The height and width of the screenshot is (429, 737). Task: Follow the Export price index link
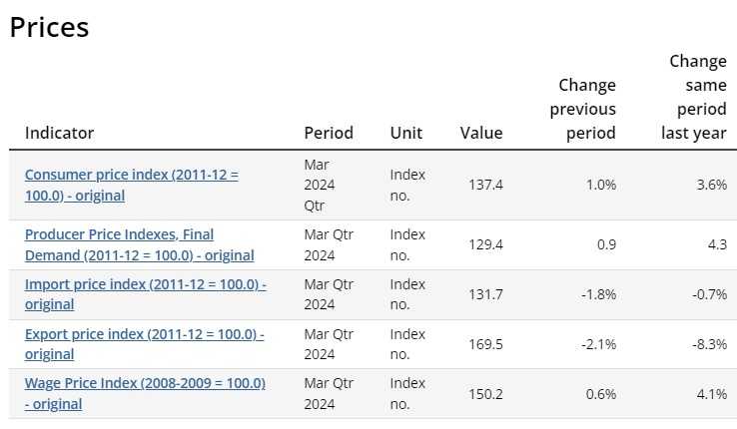coord(144,334)
